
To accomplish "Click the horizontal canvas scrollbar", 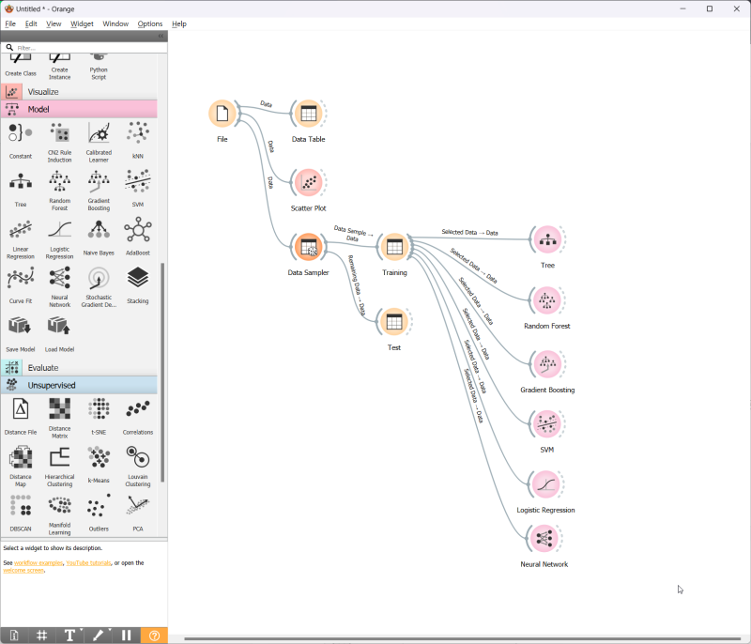I will point(462,638).
